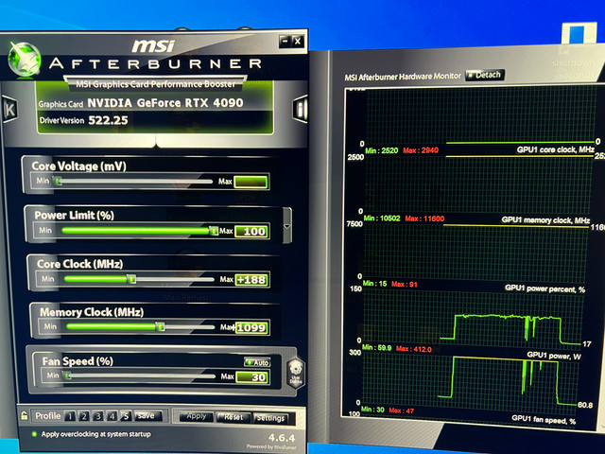Click the MSI dragon logo
Screen dimensions: 605x454
click(x=25, y=59)
